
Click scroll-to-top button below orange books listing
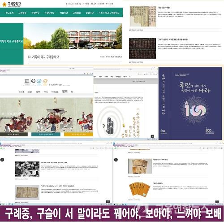point(217,202)
